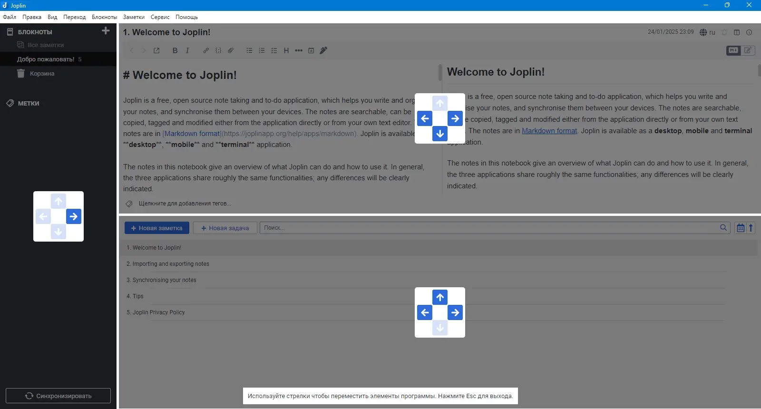This screenshot has width=761, height=409.
Task: Move the note list panel right
Action: click(x=455, y=312)
